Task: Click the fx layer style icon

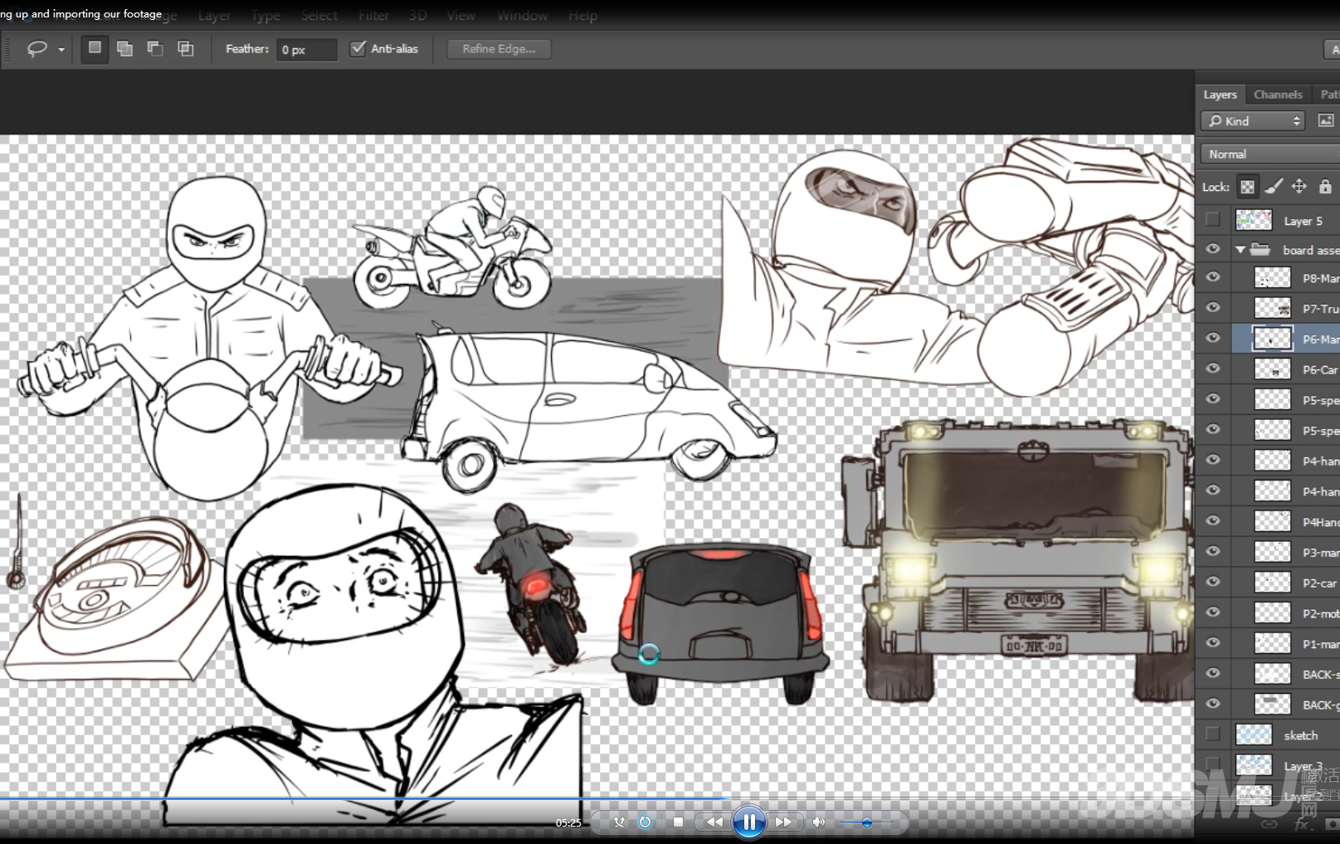Action: pos(1302,824)
